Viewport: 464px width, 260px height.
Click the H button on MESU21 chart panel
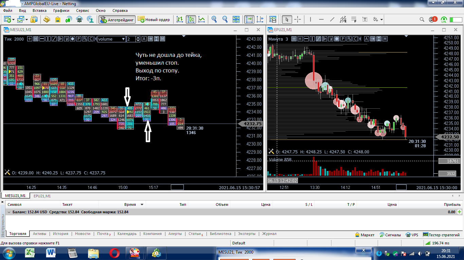pyautogui.click(x=36, y=39)
